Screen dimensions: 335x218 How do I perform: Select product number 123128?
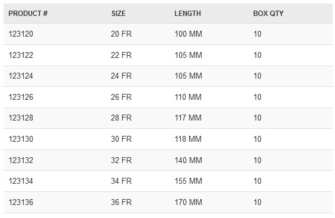21,118
